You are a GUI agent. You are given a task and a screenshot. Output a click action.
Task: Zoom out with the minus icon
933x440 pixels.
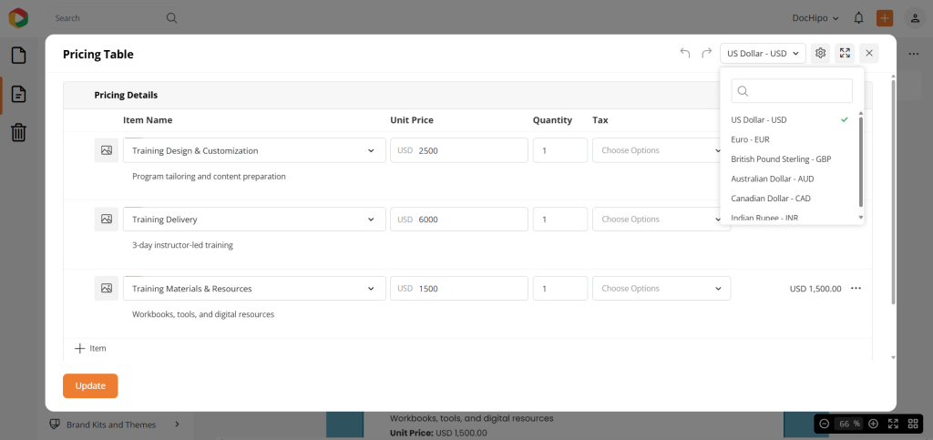click(825, 424)
